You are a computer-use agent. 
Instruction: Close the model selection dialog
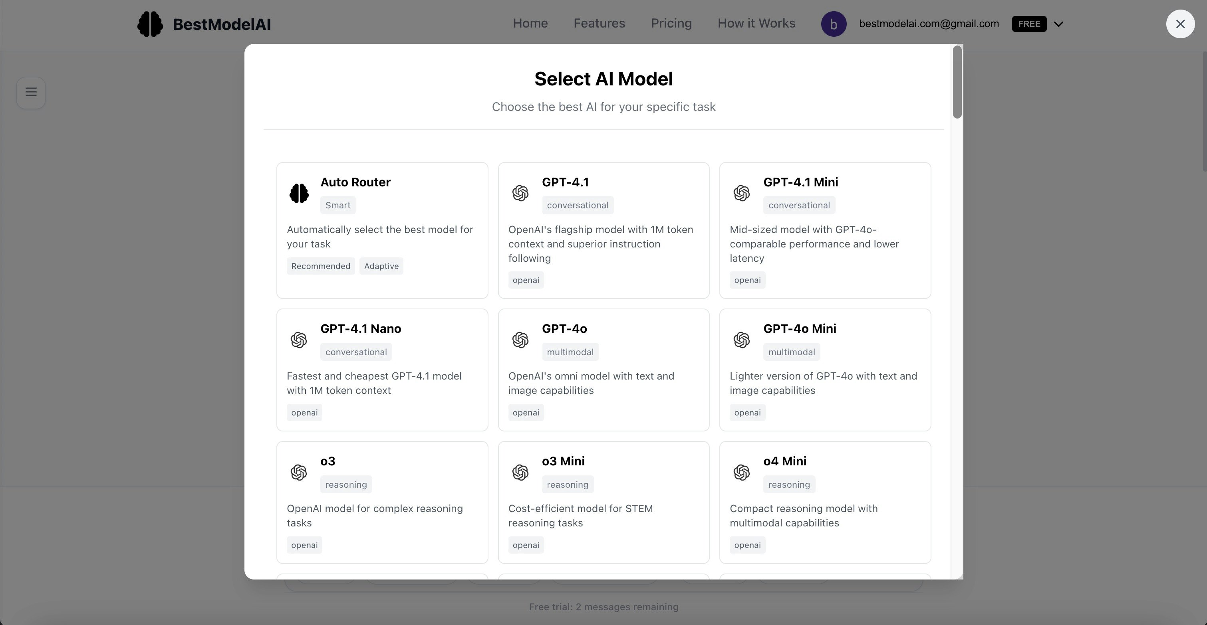click(1180, 24)
